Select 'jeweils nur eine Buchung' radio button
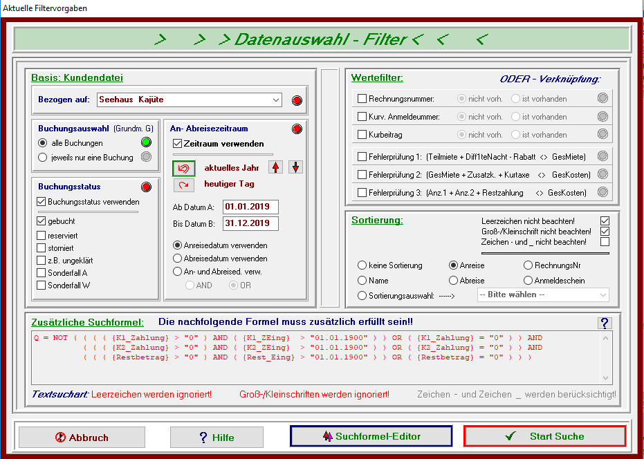The height and width of the screenshot is (459, 644). (44, 158)
